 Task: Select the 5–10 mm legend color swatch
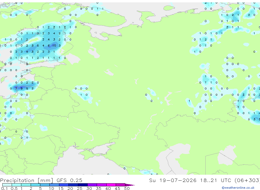(x=45, y=185)
